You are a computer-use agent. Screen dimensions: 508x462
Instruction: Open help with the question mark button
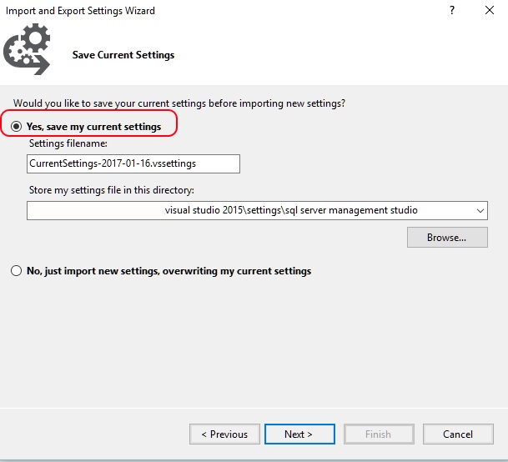(x=452, y=11)
